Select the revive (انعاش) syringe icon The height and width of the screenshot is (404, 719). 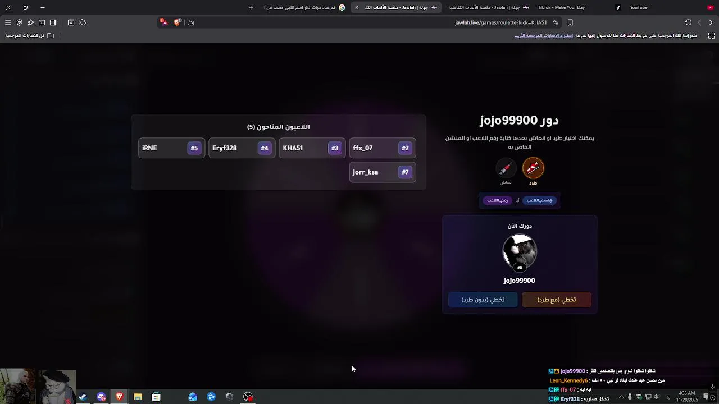506,168
